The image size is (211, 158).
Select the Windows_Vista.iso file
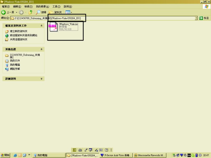click(64, 27)
